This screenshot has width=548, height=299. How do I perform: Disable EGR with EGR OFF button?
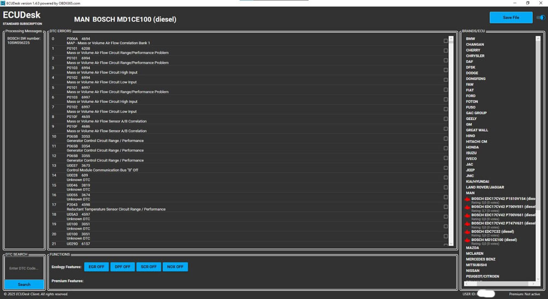(x=96, y=267)
